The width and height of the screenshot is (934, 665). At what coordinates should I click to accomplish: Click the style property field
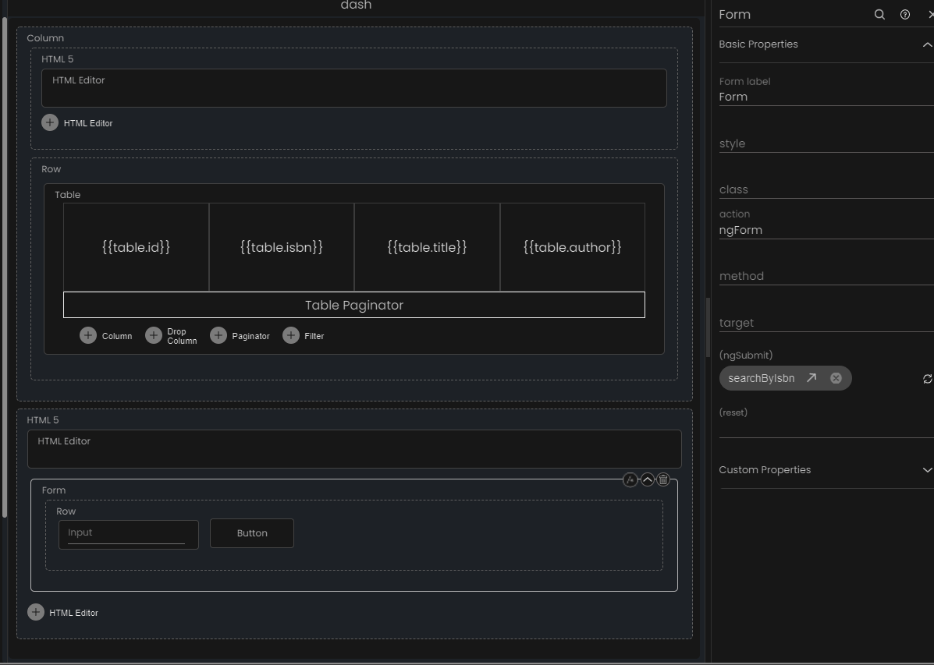tap(826, 143)
